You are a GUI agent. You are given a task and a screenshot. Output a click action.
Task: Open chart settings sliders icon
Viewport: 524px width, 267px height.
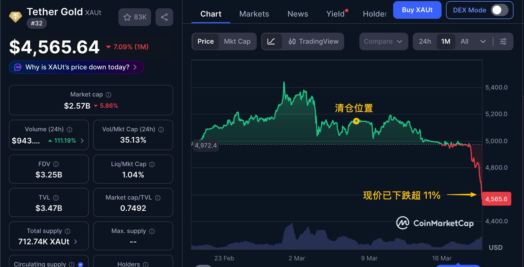[x=503, y=41]
